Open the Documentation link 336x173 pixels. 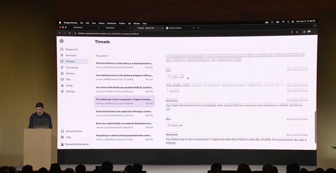pyautogui.click(x=74, y=131)
